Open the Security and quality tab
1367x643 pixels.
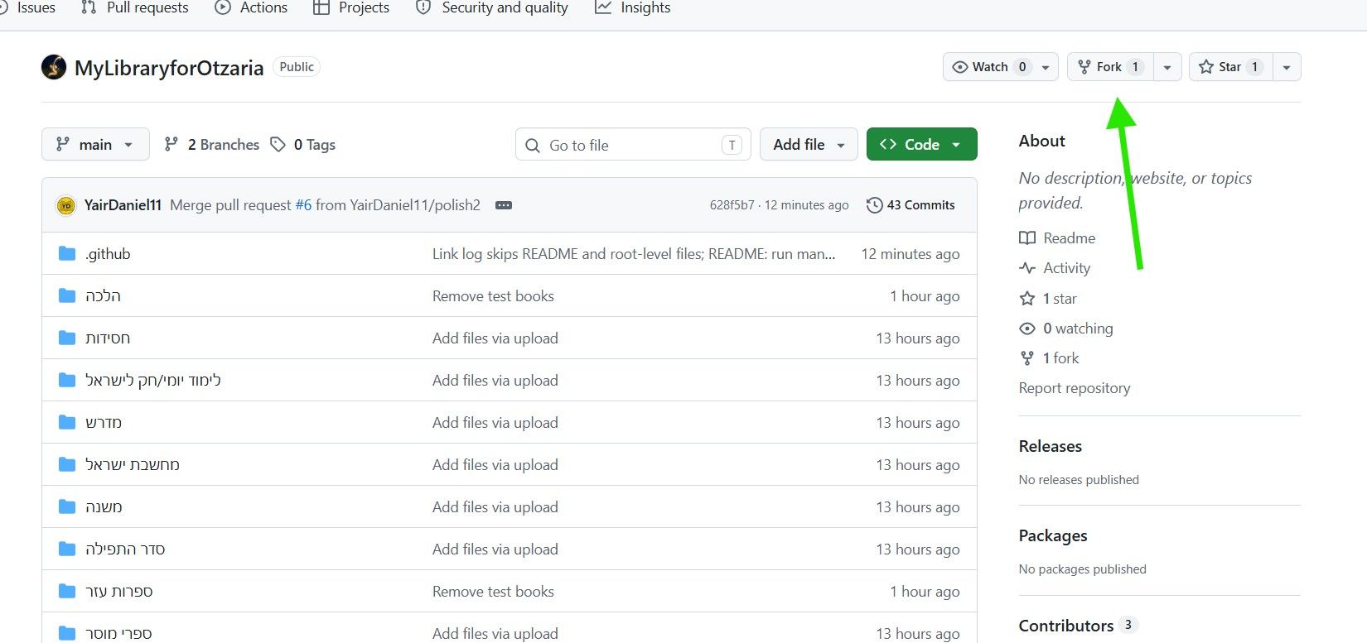point(492,7)
